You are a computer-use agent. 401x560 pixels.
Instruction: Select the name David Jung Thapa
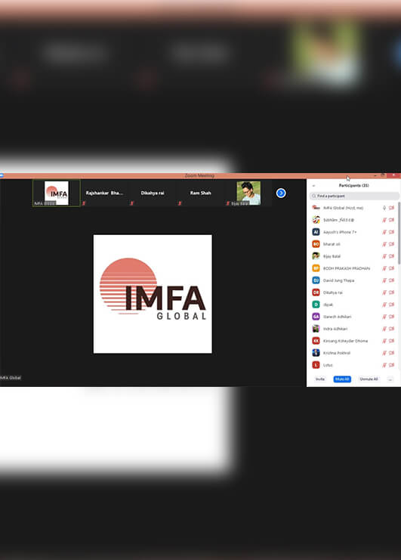[x=338, y=280]
